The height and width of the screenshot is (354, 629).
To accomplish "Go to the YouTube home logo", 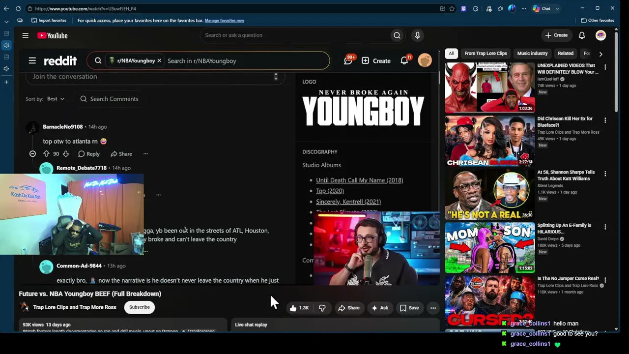I will pyautogui.click(x=52, y=35).
